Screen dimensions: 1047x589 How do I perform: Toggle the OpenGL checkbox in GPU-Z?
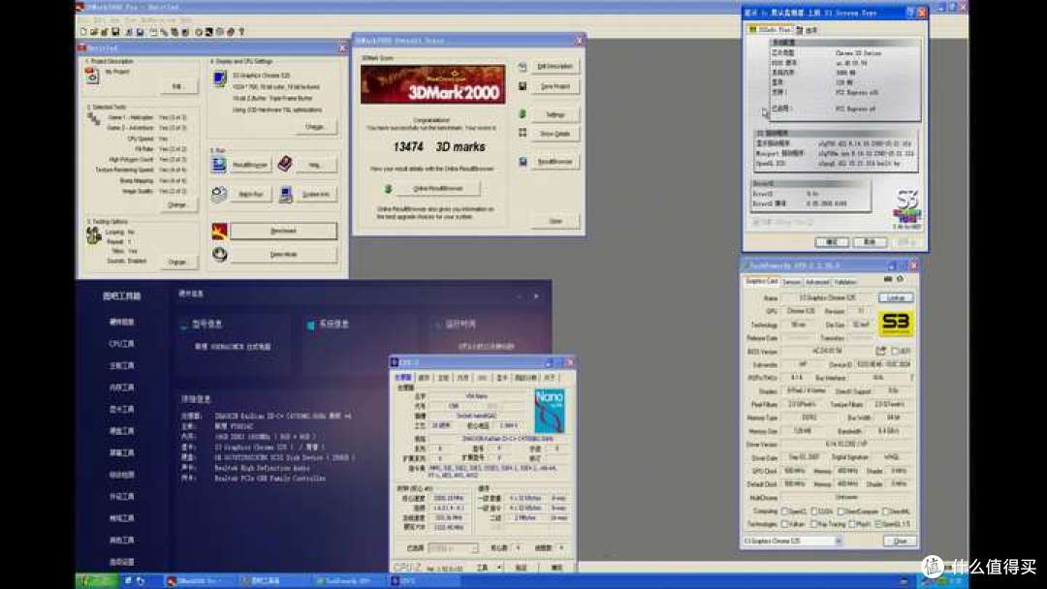[878, 524]
